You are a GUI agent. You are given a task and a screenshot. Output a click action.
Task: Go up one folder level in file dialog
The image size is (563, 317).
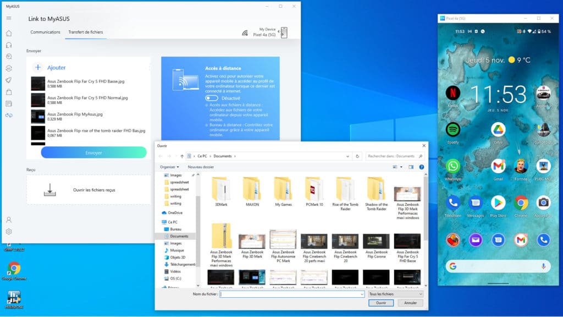pyautogui.click(x=182, y=156)
